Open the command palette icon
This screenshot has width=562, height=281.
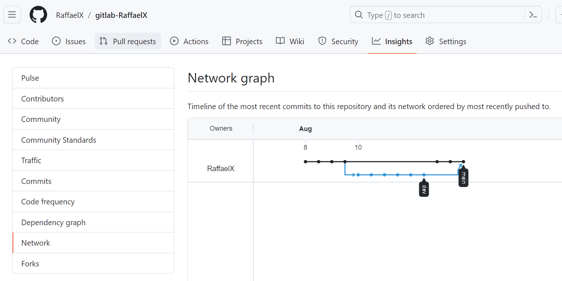click(x=533, y=15)
